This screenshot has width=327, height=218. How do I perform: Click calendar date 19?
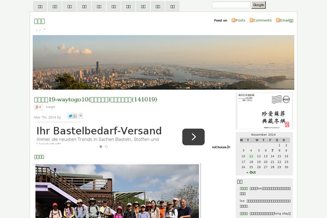[x=258, y=162]
